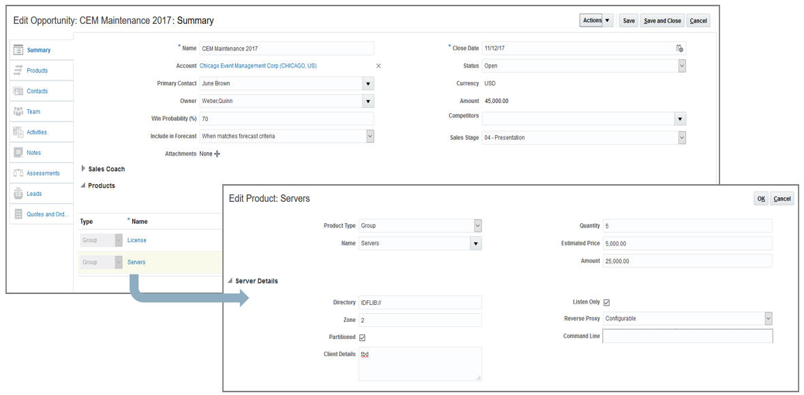Click the Products sidebar icon
The image size is (804, 395).
18,70
